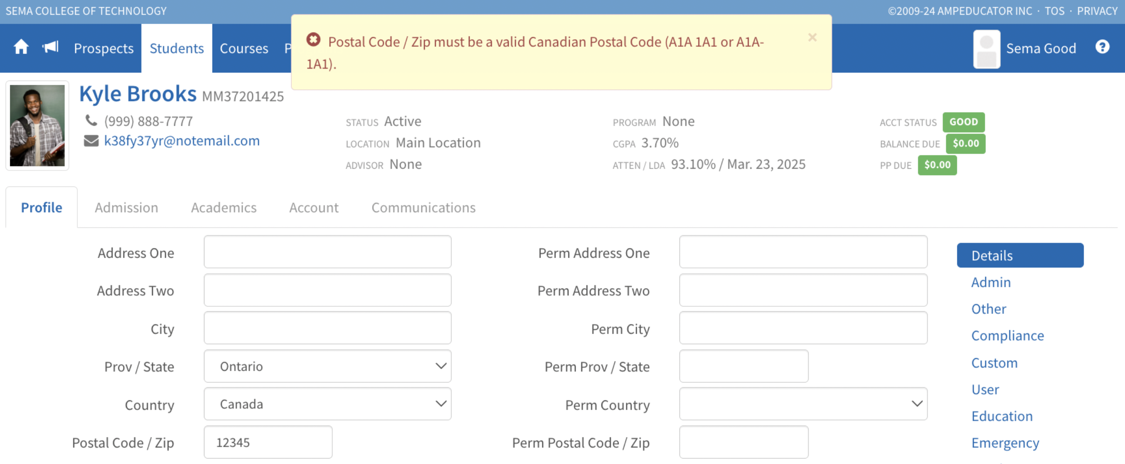The width and height of the screenshot is (1125, 464).
Task: Dismiss the postal code error alert
Action: click(x=812, y=38)
